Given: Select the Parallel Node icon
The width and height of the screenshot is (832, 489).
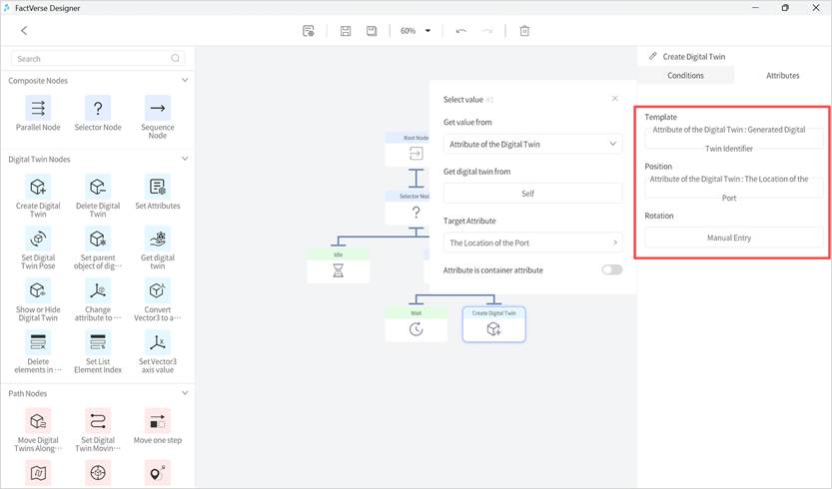Looking at the screenshot, I should tap(38, 108).
